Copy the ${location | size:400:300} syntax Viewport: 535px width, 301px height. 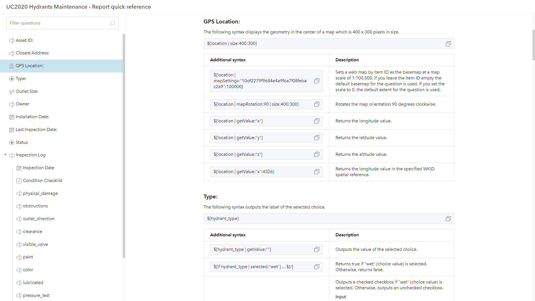pos(448,44)
